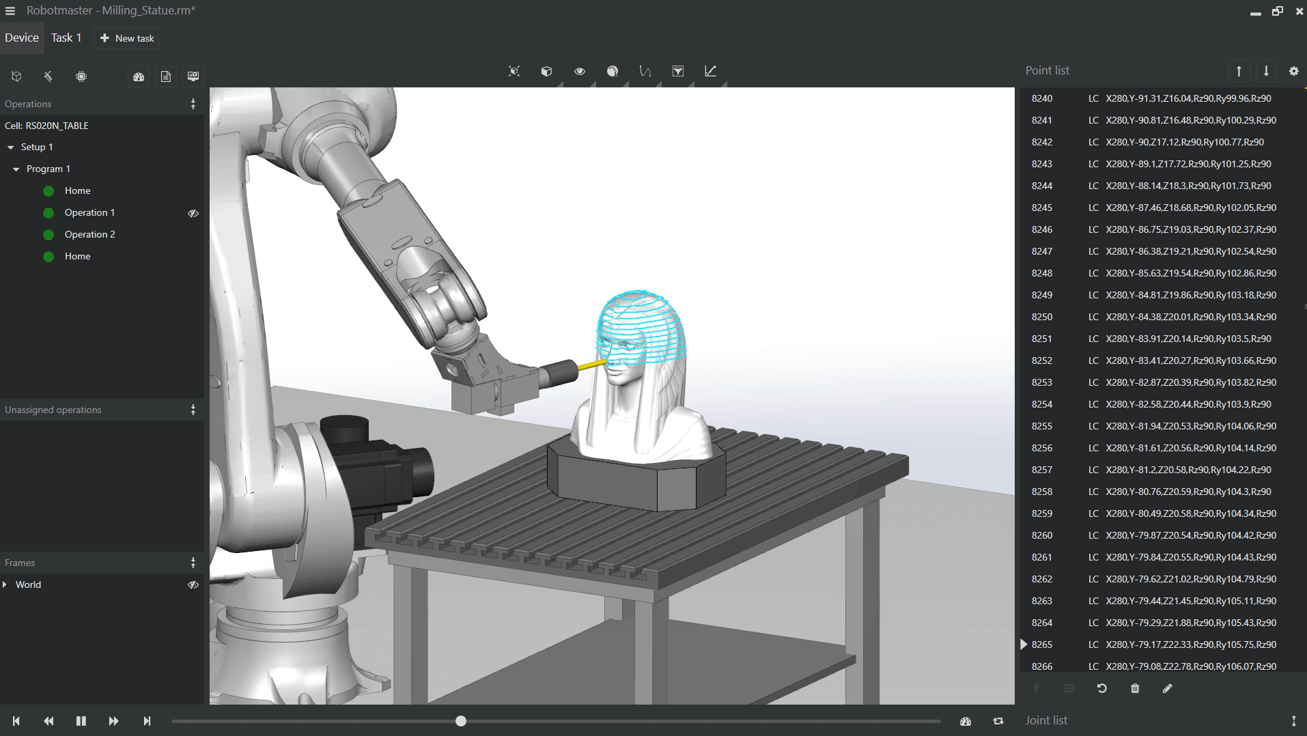Screen dimensions: 1307x736
Task: Open the Task 1 tab
Action: click(66, 38)
